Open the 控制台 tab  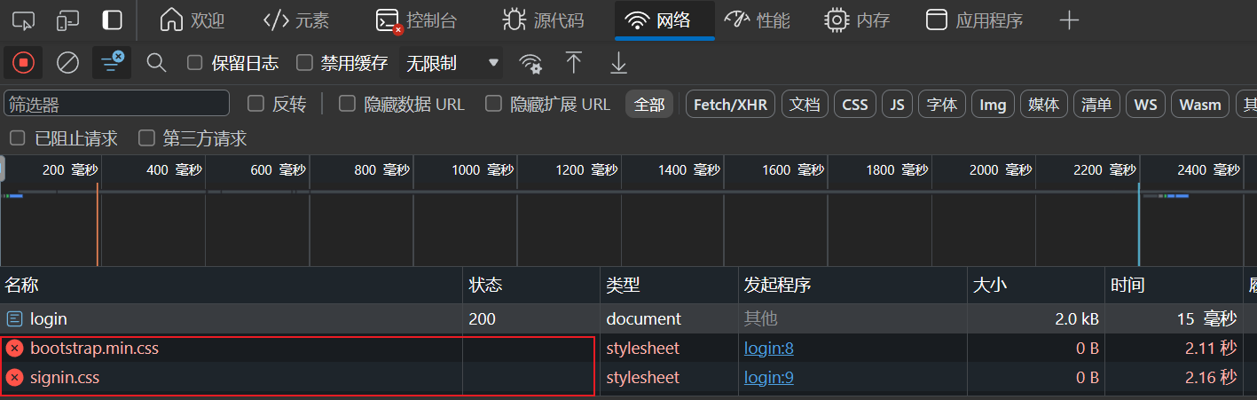[x=415, y=20]
